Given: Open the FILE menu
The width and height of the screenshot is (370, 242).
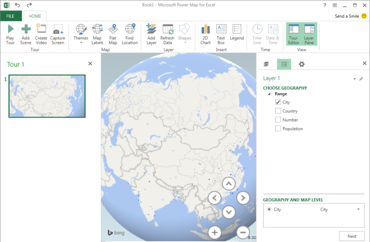Looking at the screenshot, I should coord(11,16).
